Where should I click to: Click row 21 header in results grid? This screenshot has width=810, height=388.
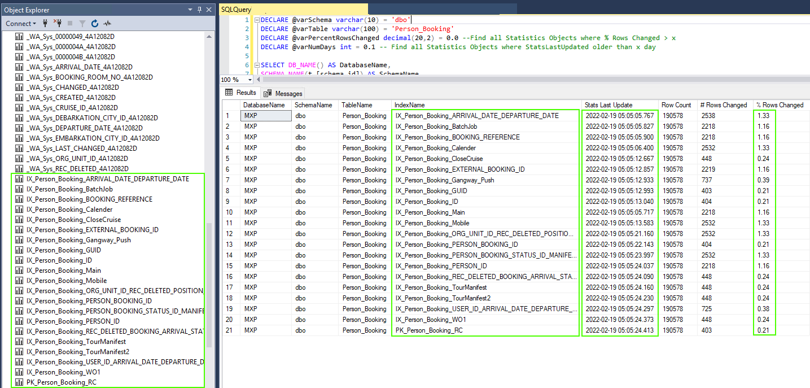tap(231, 330)
